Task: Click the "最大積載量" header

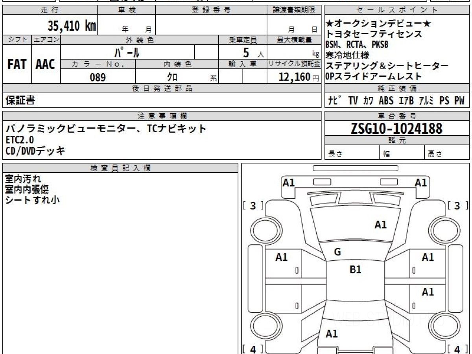Action: pos(294,40)
